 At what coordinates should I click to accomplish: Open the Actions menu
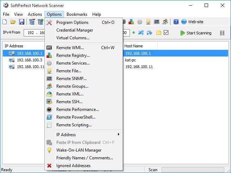35,14
